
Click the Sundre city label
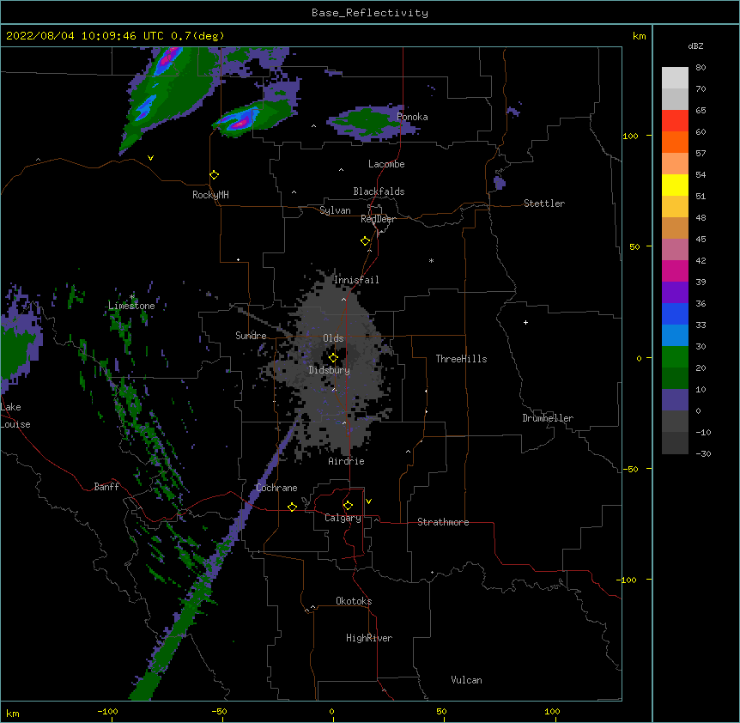(x=251, y=336)
